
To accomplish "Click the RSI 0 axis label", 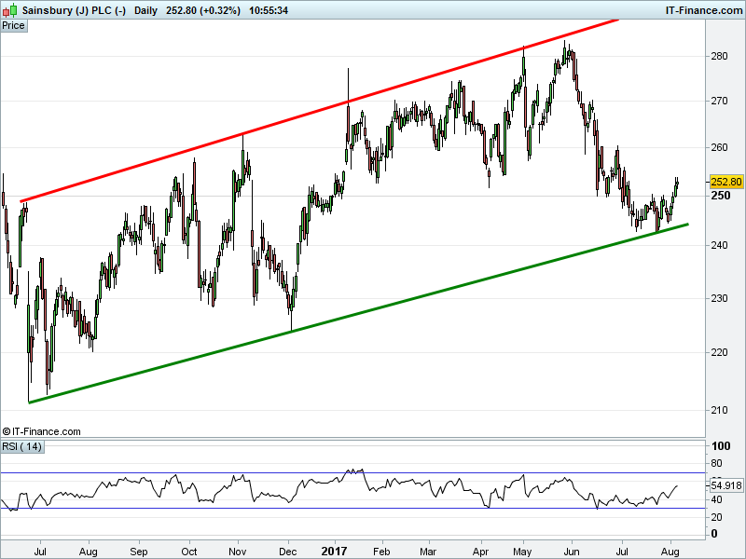I will point(713,534).
